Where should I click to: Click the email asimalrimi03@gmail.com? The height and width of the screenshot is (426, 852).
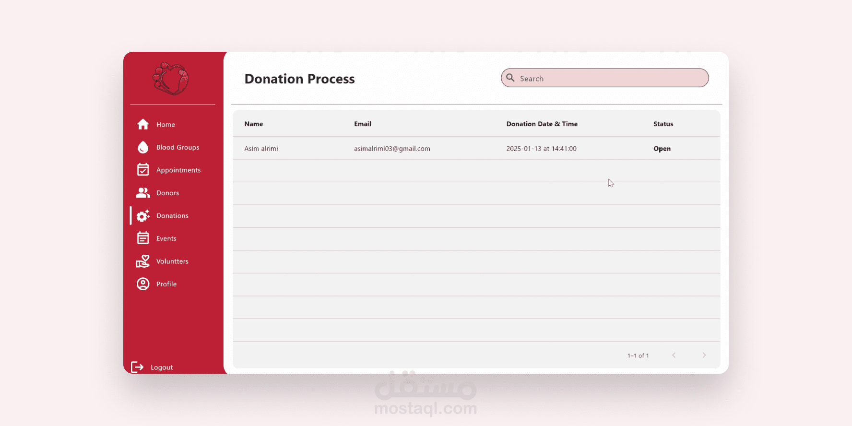tap(392, 149)
